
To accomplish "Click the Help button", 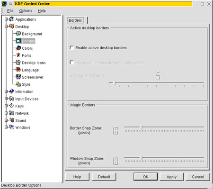I will pyautogui.click(x=77, y=177).
